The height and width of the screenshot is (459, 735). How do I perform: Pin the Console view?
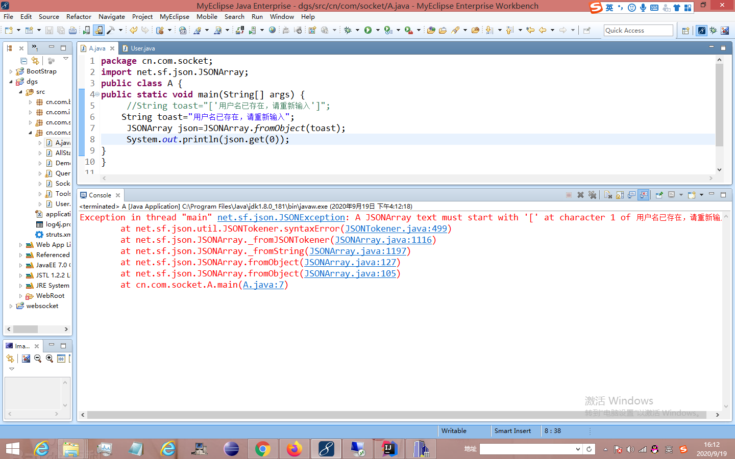point(660,195)
